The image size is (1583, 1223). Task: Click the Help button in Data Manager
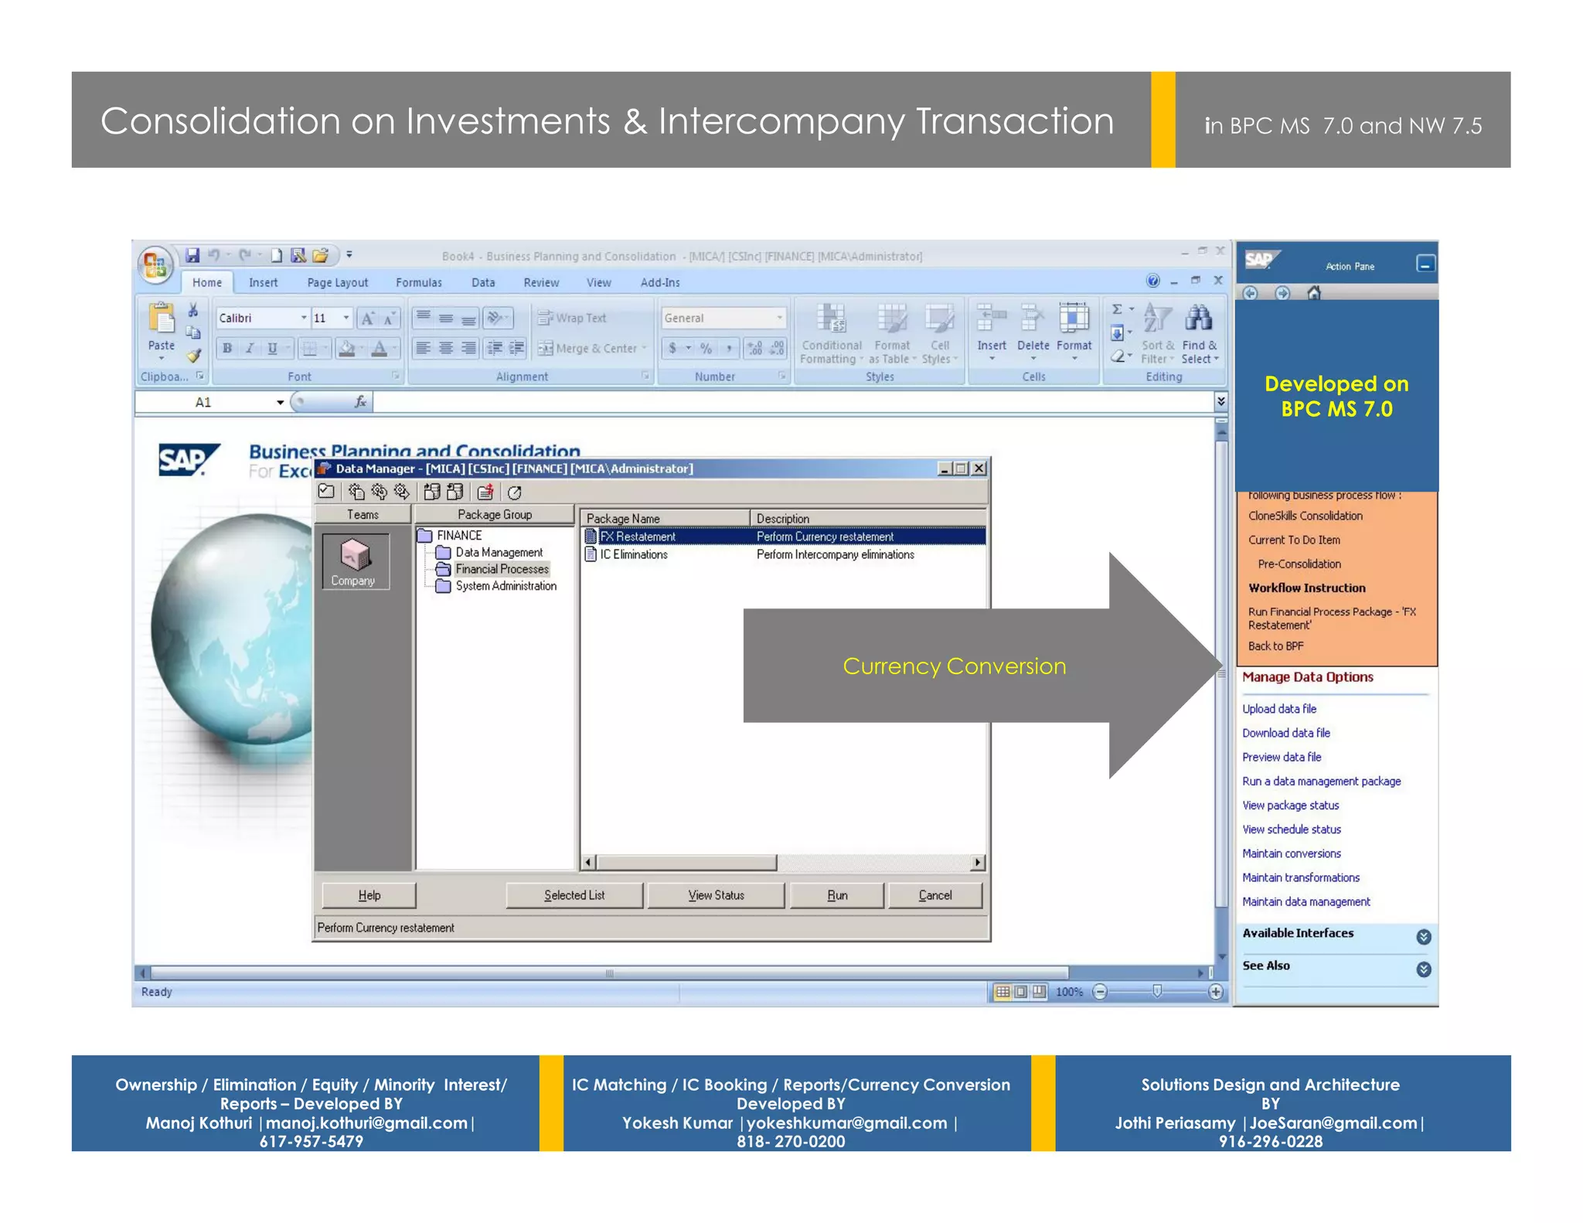[369, 895]
